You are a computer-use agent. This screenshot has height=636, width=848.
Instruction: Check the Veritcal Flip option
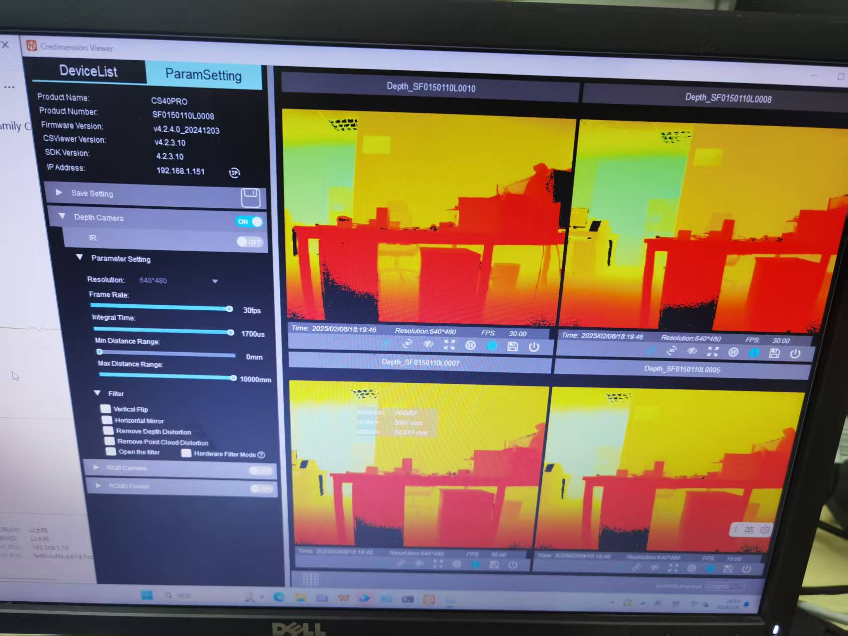click(105, 409)
